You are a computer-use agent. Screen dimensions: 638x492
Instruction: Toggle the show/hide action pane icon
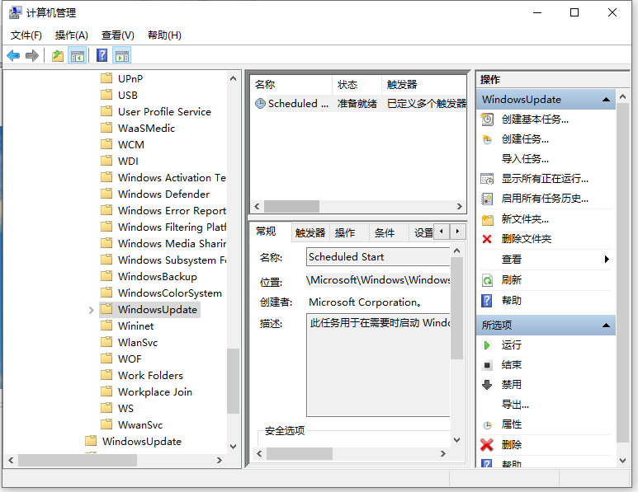(x=122, y=56)
